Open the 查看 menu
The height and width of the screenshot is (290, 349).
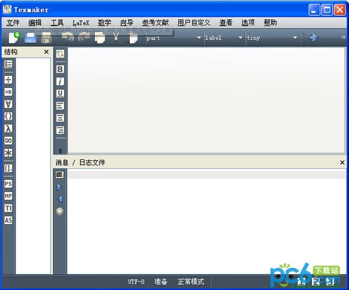[x=225, y=23]
